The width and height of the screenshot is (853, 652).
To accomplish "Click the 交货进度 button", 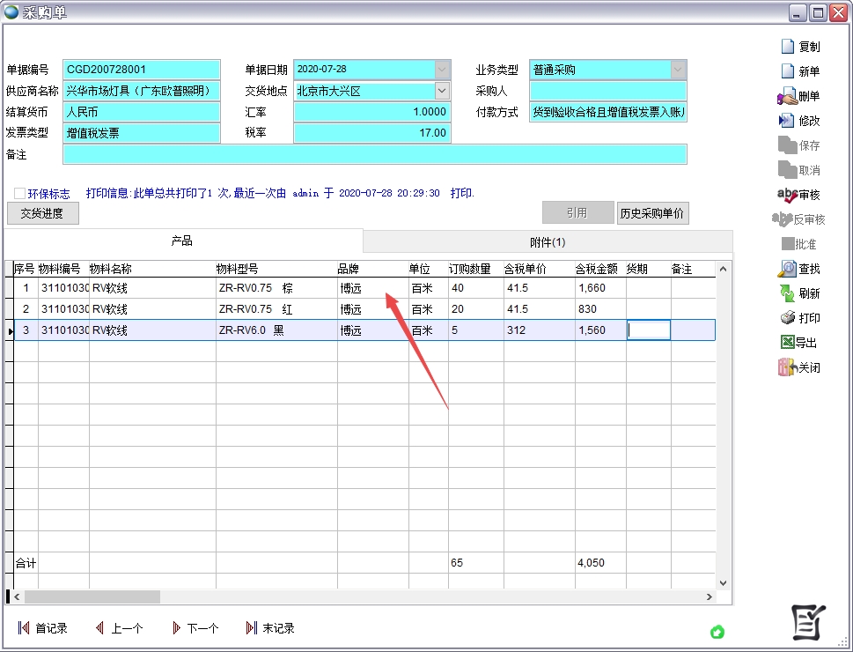I will [42, 213].
